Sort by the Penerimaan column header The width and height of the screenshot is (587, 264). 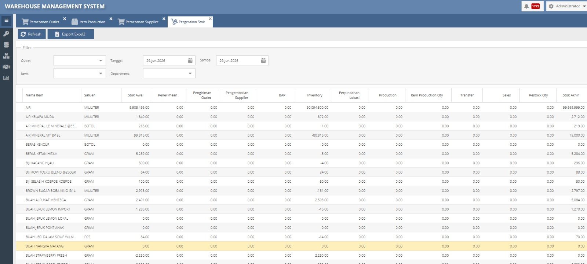tap(169, 95)
